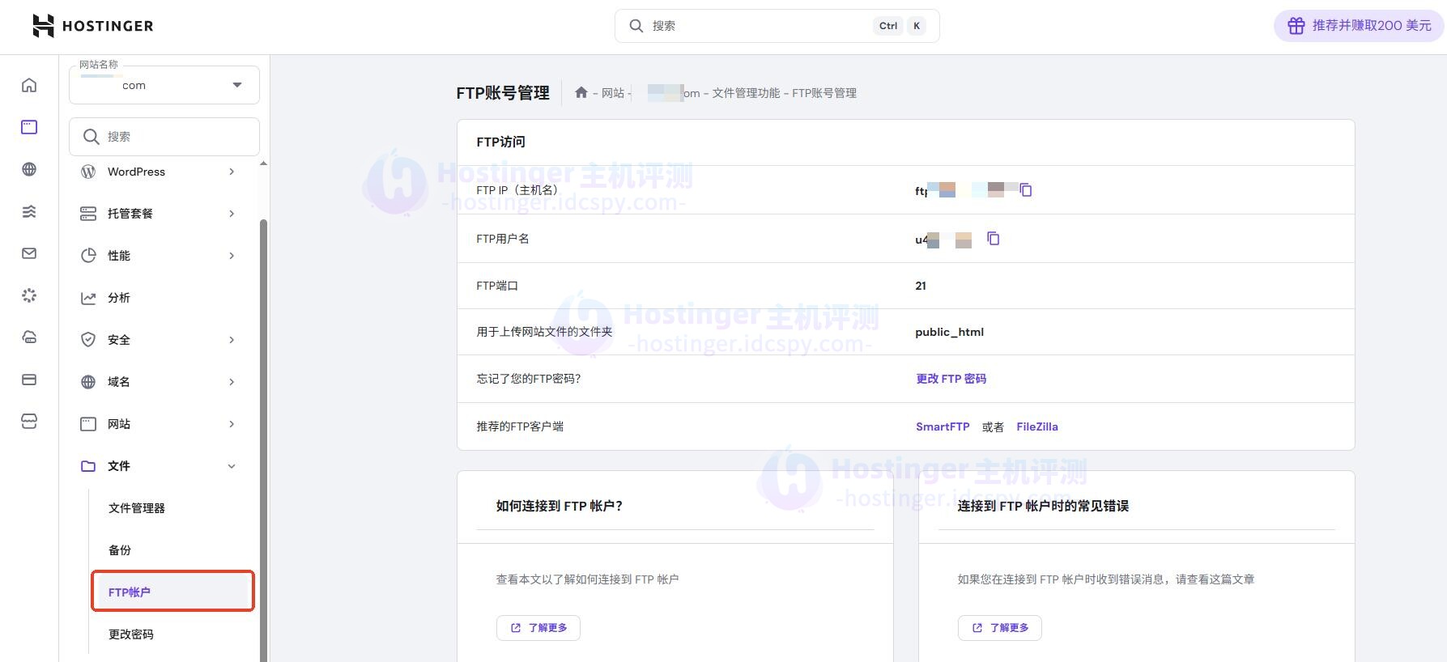Image resolution: width=1447 pixels, height=662 pixels.
Task: Select the billing card icon in left rail
Action: pos(29,380)
